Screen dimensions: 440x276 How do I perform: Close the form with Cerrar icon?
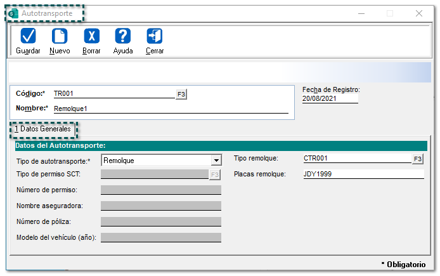coord(155,36)
